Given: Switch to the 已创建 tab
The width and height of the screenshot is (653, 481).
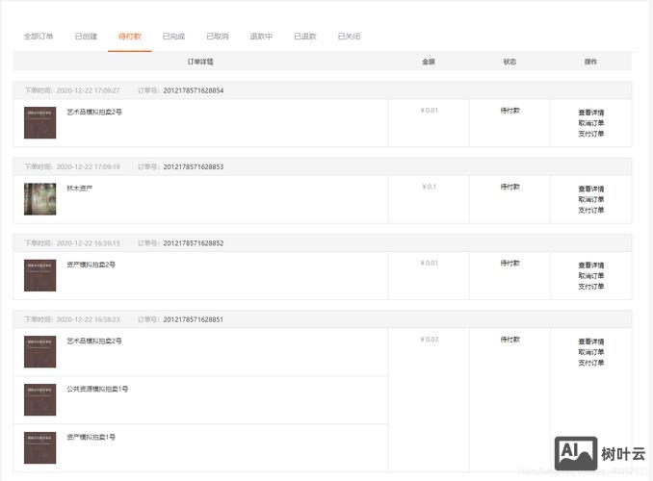Looking at the screenshot, I should (86, 37).
